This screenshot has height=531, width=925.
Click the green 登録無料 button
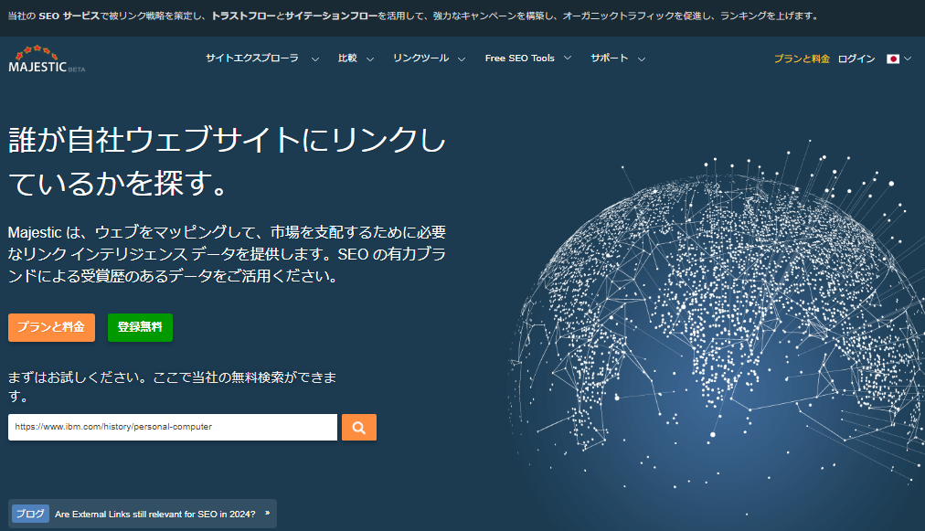point(140,327)
